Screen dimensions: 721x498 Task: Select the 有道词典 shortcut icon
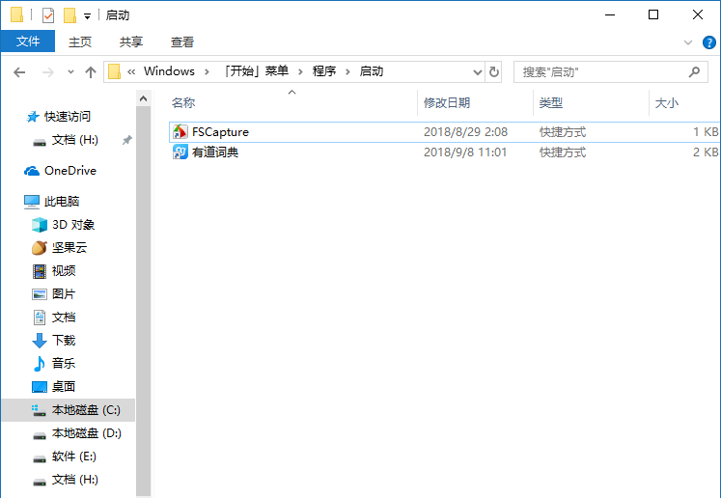click(180, 152)
